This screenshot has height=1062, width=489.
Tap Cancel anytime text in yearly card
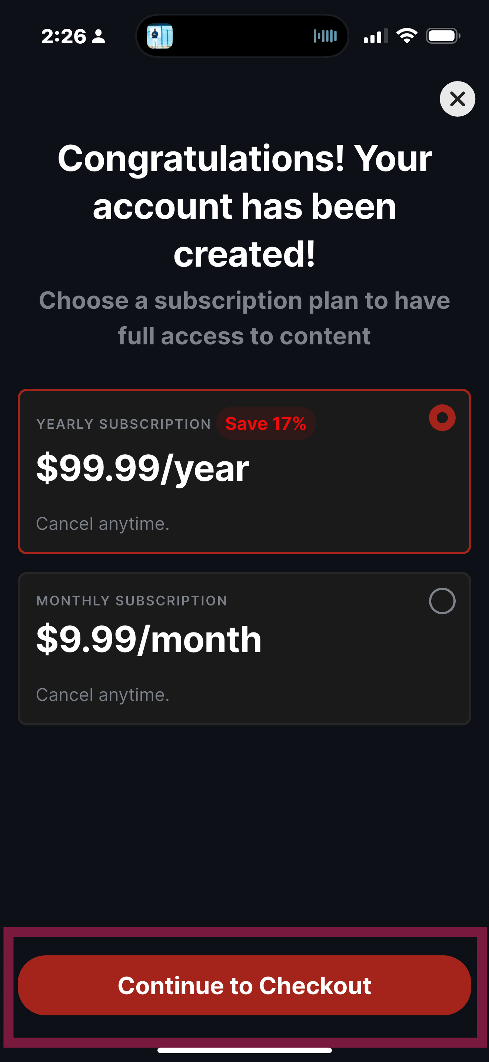(x=103, y=524)
